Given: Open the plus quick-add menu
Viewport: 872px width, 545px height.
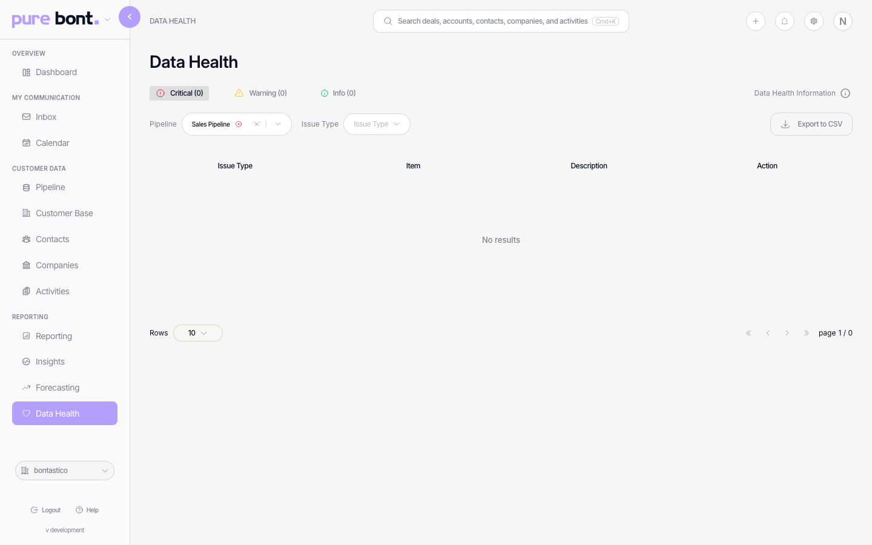Looking at the screenshot, I should click(x=756, y=21).
